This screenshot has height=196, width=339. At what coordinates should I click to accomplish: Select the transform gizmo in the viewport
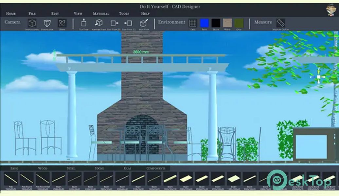point(318,77)
